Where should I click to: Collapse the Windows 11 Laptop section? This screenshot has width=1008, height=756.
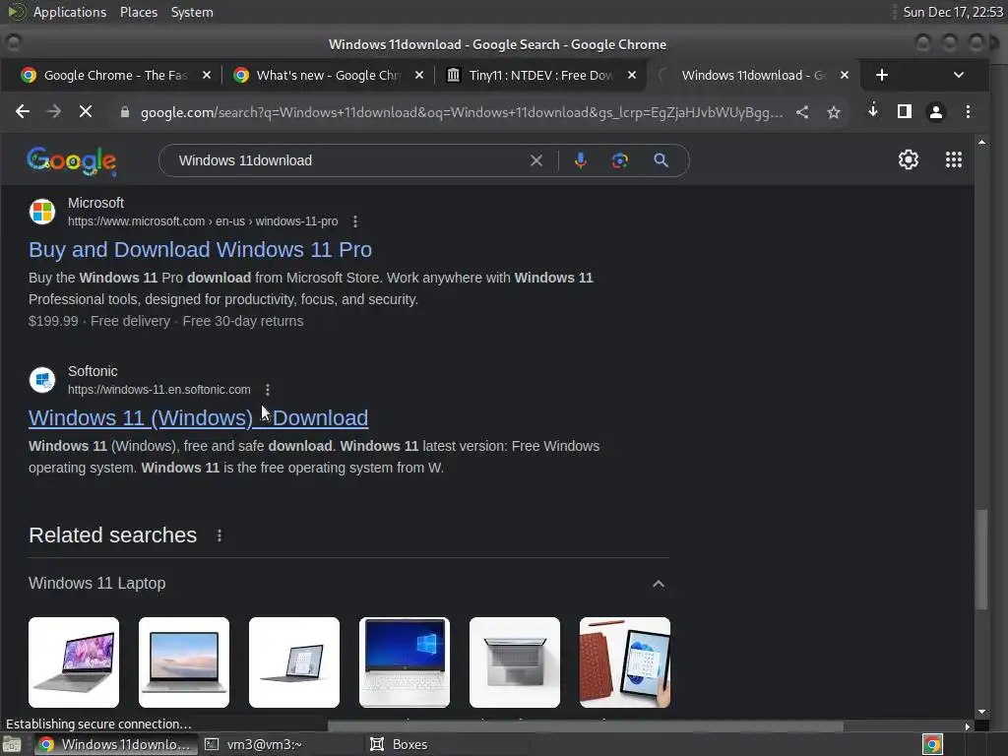tap(659, 584)
